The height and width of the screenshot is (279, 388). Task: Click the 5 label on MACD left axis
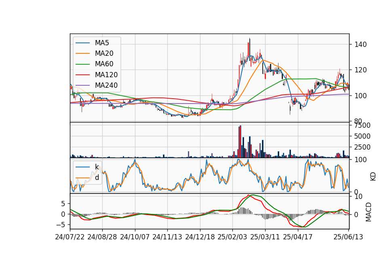click(63, 204)
